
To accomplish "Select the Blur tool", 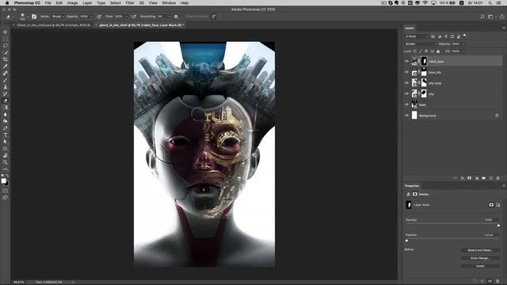I will (x=6, y=114).
